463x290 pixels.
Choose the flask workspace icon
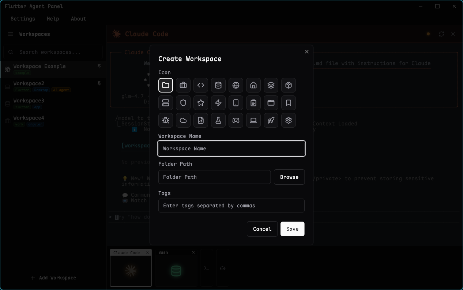[x=218, y=120]
